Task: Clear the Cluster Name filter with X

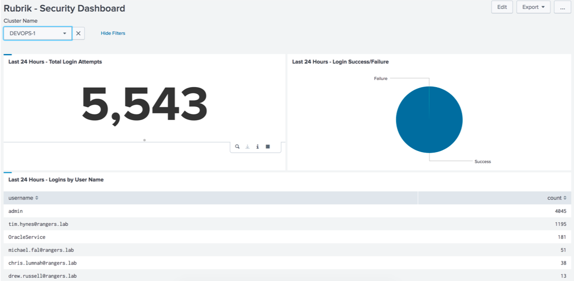Action: [78, 34]
